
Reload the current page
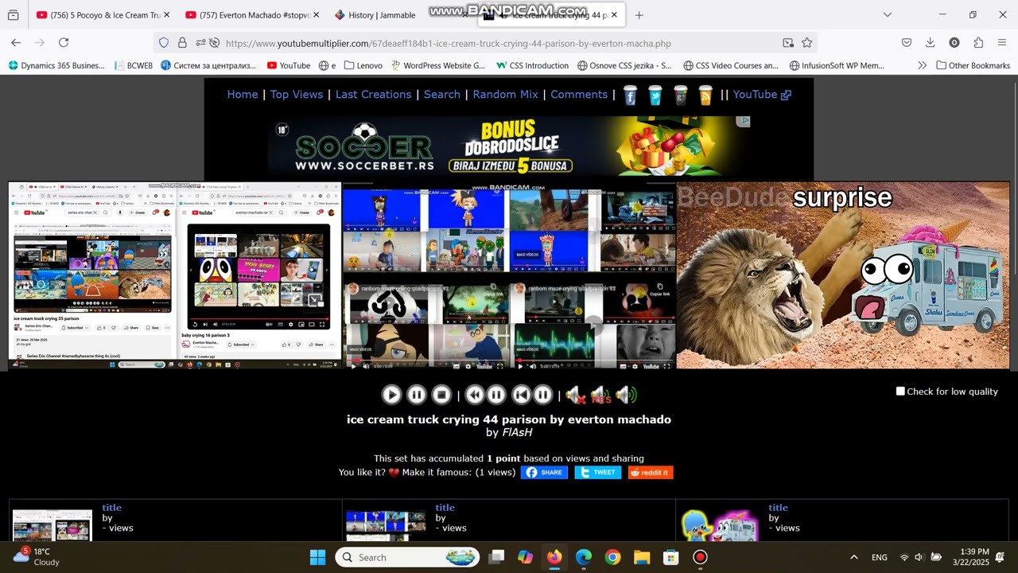(64, 43)
